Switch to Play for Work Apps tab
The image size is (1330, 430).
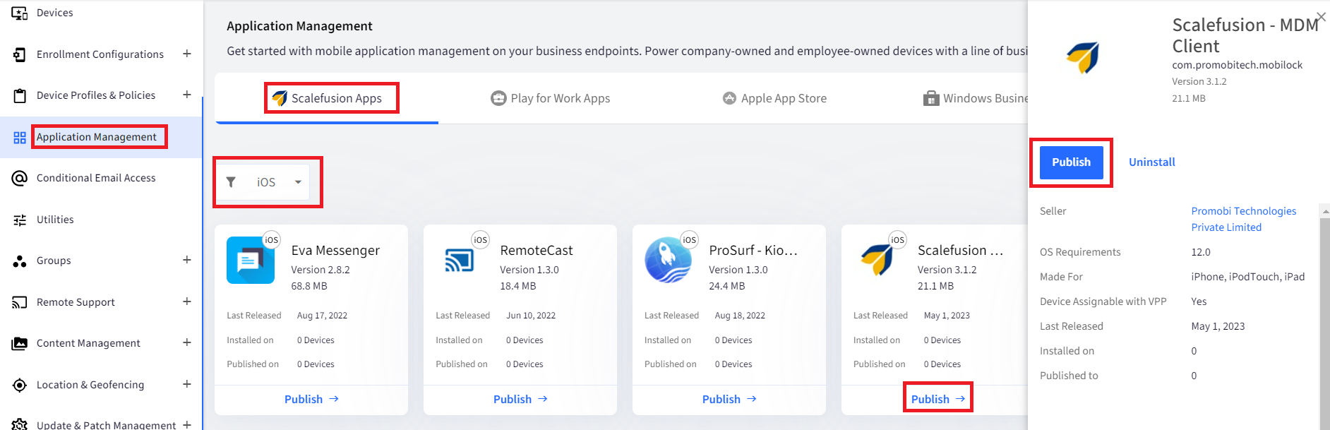551,98
